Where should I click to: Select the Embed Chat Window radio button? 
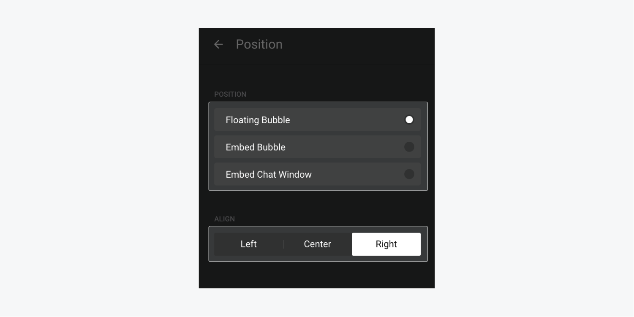pos(409,174)
